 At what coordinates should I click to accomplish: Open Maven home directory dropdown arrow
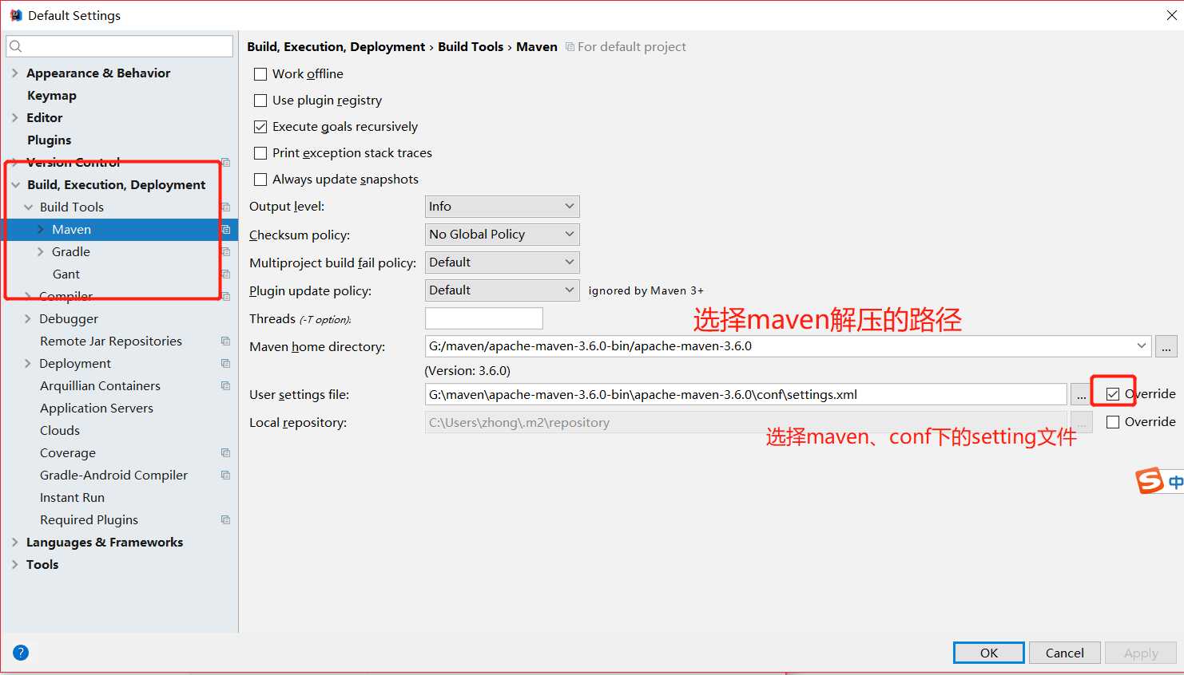1141,346
